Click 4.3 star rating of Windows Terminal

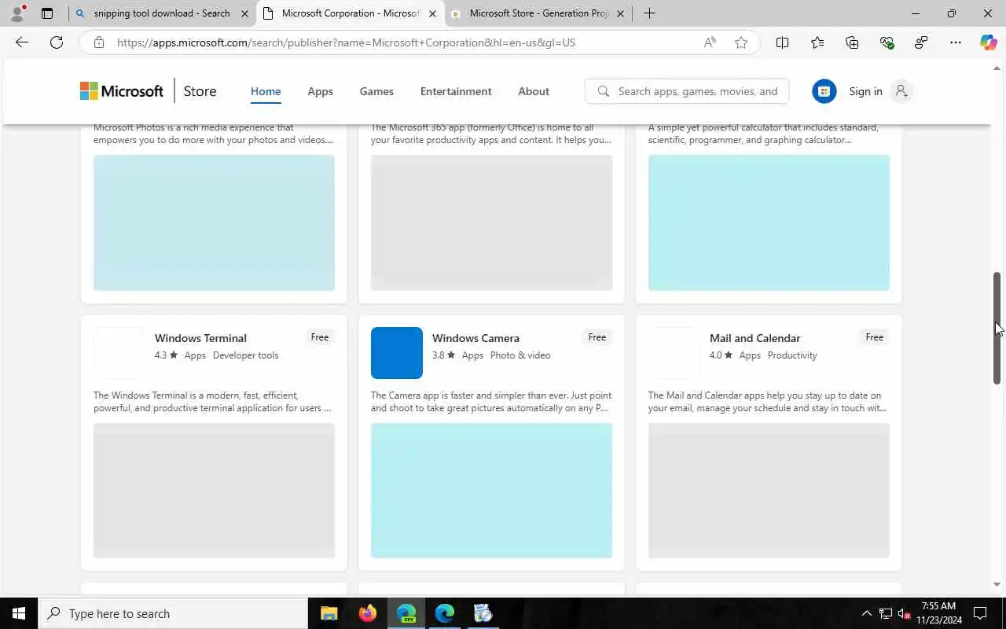pyautogui.click(x=166, y=355)
